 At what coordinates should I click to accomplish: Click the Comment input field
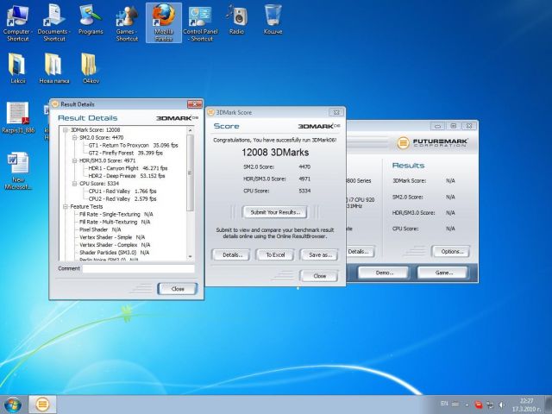click(138, 268)
